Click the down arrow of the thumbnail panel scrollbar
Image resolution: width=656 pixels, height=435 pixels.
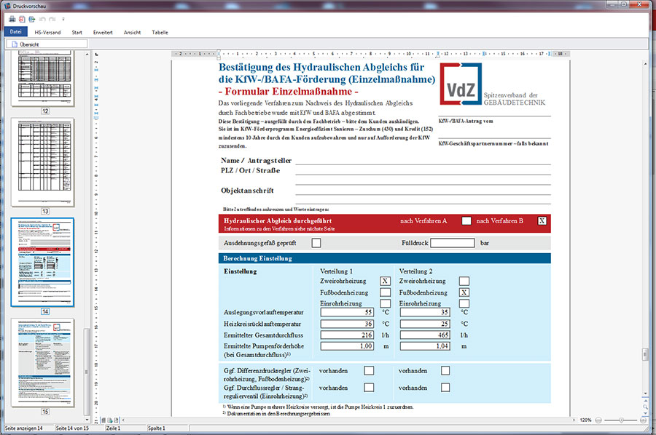click(87, 420)
